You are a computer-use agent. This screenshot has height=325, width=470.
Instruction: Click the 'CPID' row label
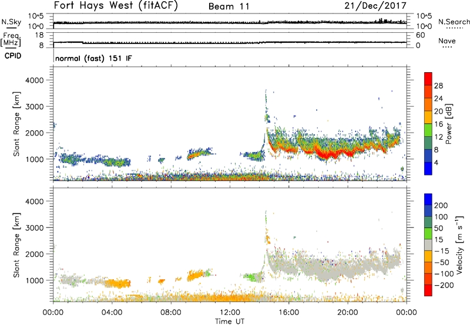pyautogui.click(x=13, y=56)
